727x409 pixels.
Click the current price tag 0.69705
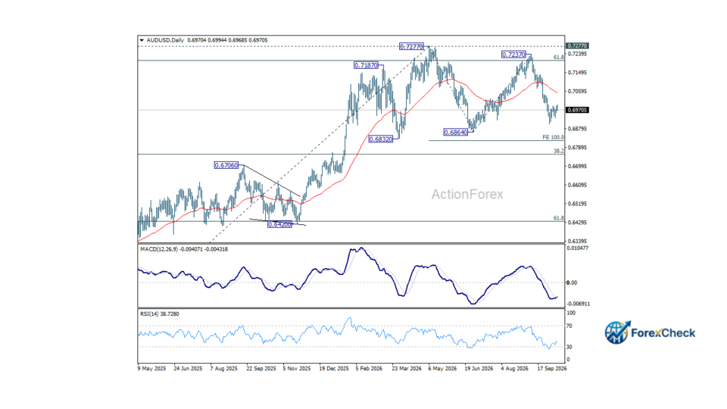coord(577,110)
